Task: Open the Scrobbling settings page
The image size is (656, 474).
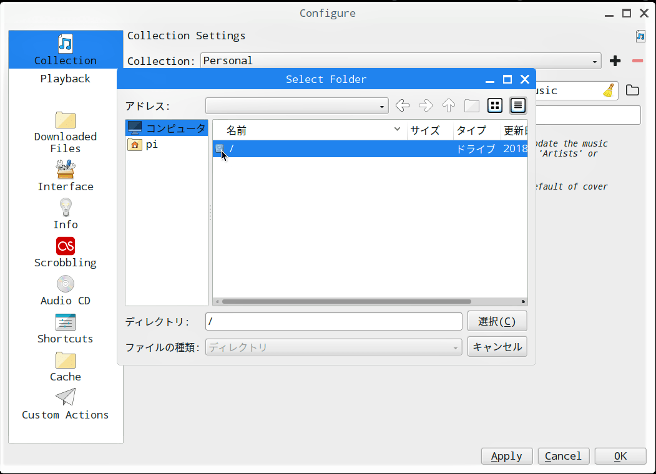Action: 66,253
